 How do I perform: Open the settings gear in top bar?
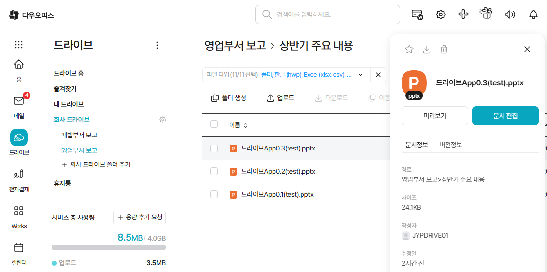click(x=440, y=14)
